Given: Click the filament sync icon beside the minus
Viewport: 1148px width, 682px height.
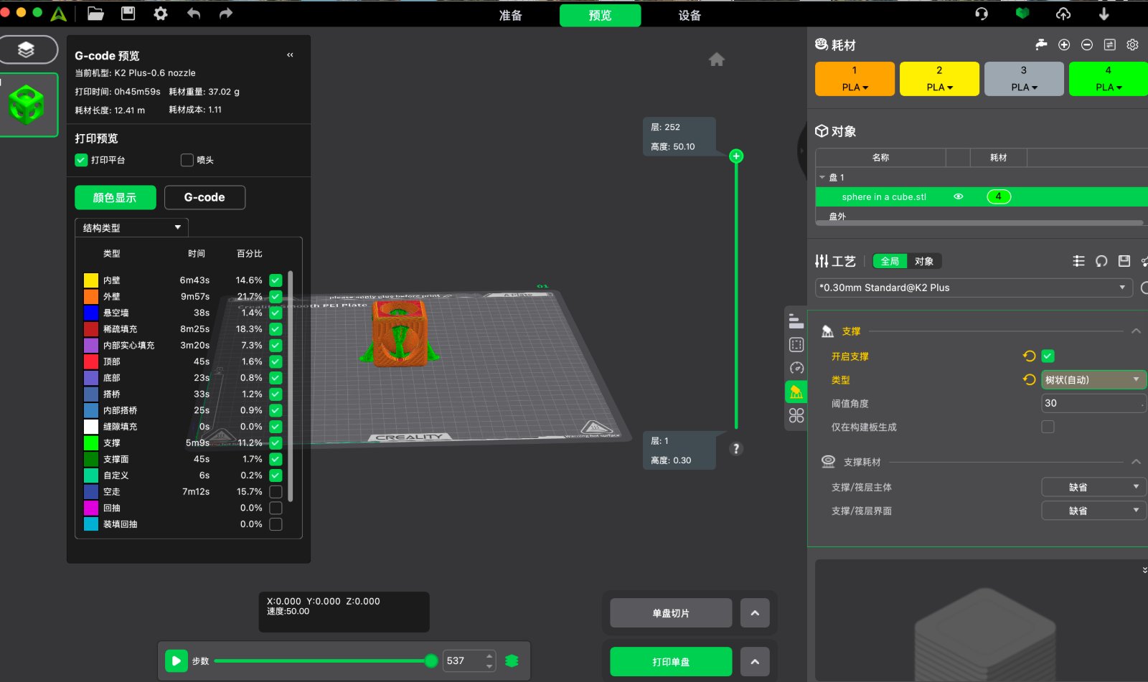Looking at the screenshot, I should pos(1110,45).
